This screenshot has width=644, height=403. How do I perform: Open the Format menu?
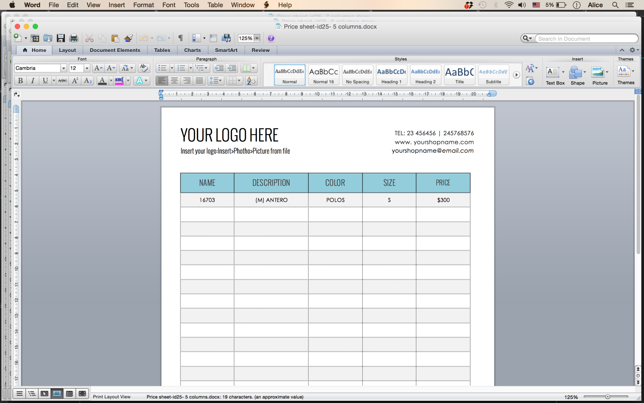click(143, 5)
